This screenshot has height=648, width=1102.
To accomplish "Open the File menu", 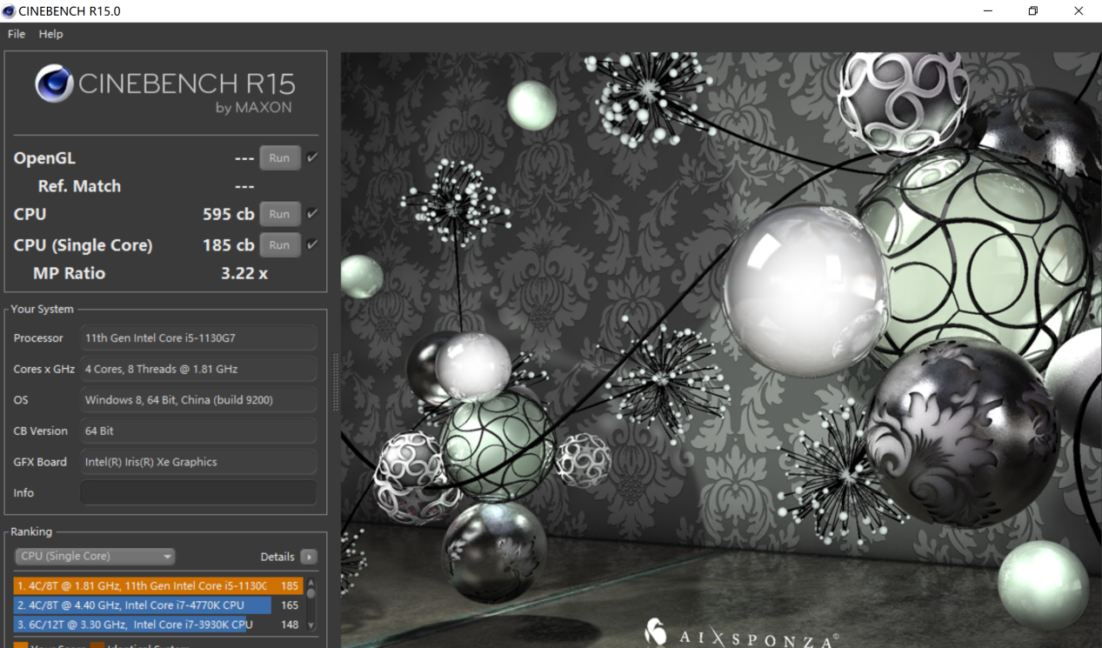I will pyautogui.click(x=17, y=34).
